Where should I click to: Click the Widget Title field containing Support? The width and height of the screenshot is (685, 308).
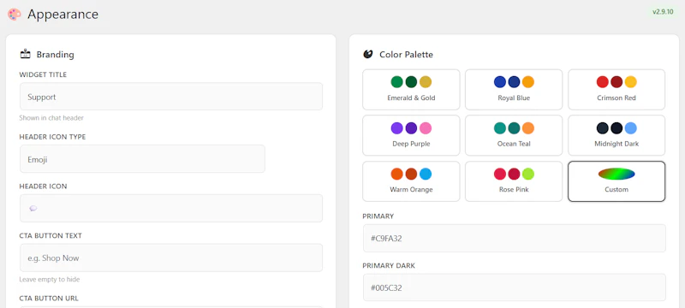[x=171, y=97]
